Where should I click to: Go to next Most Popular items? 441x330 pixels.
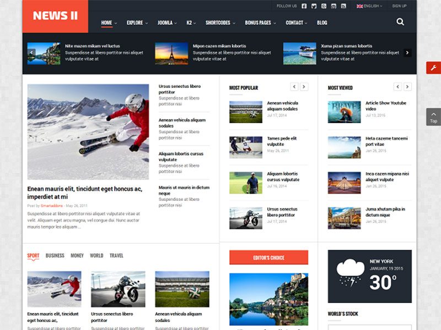point(304,87)
